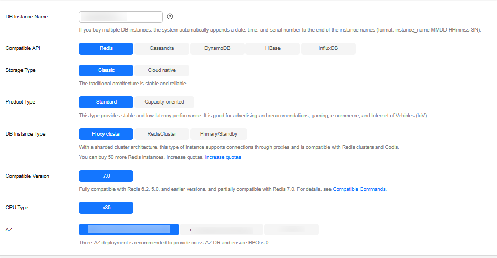Click the CPU Type label

coord(17,207)
